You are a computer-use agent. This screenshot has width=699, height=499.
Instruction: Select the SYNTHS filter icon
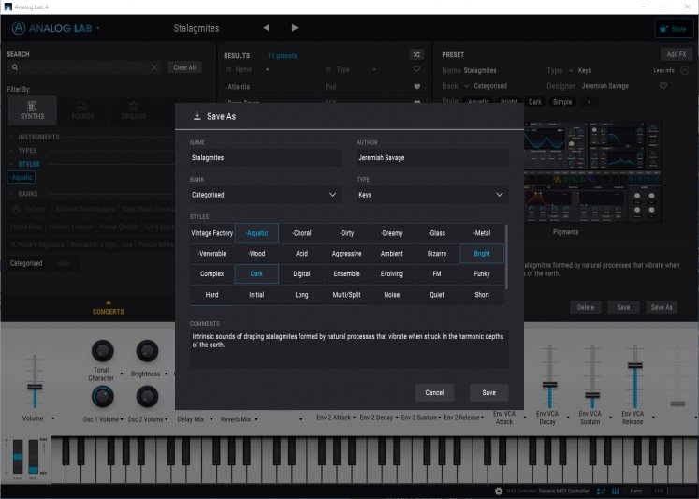pos(33,110)
